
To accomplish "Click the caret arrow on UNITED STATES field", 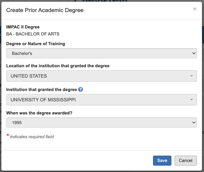I will [x=192, y=76].
